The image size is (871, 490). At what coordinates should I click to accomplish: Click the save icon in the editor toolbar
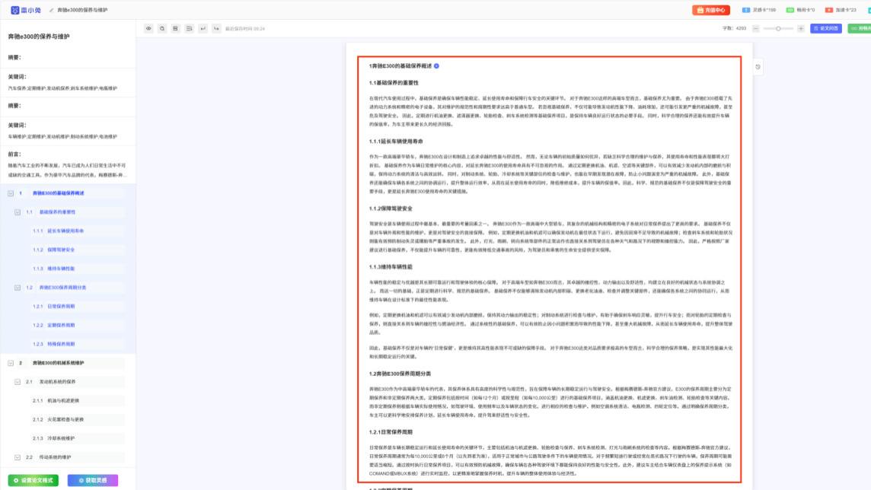pyautogui.click(x=176, y=28)
